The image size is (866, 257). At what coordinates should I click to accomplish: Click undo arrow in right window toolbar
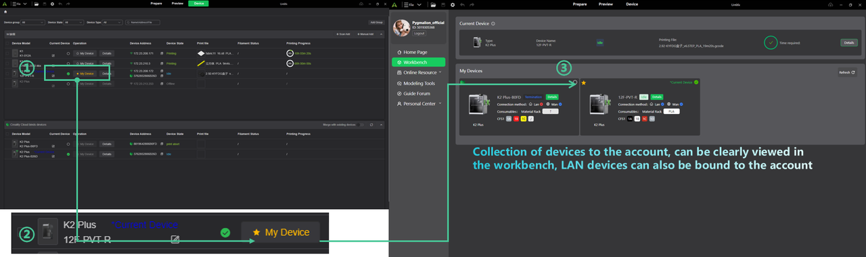point(462,5)
